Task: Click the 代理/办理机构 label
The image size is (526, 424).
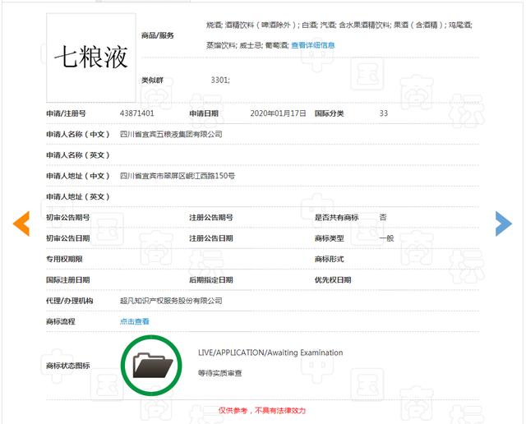Action: point(69,301)
